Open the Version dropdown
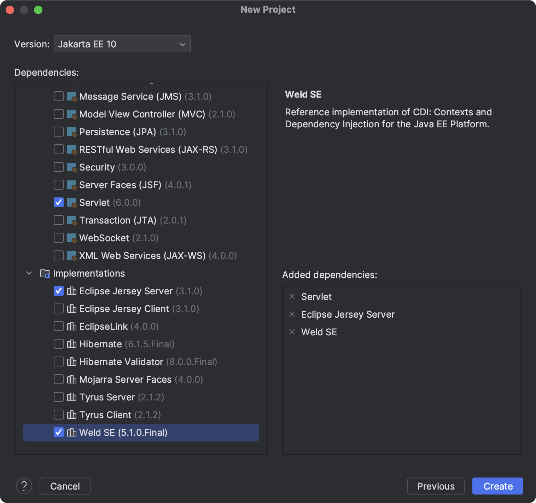536x503 pixels. (x=122, y=44)
